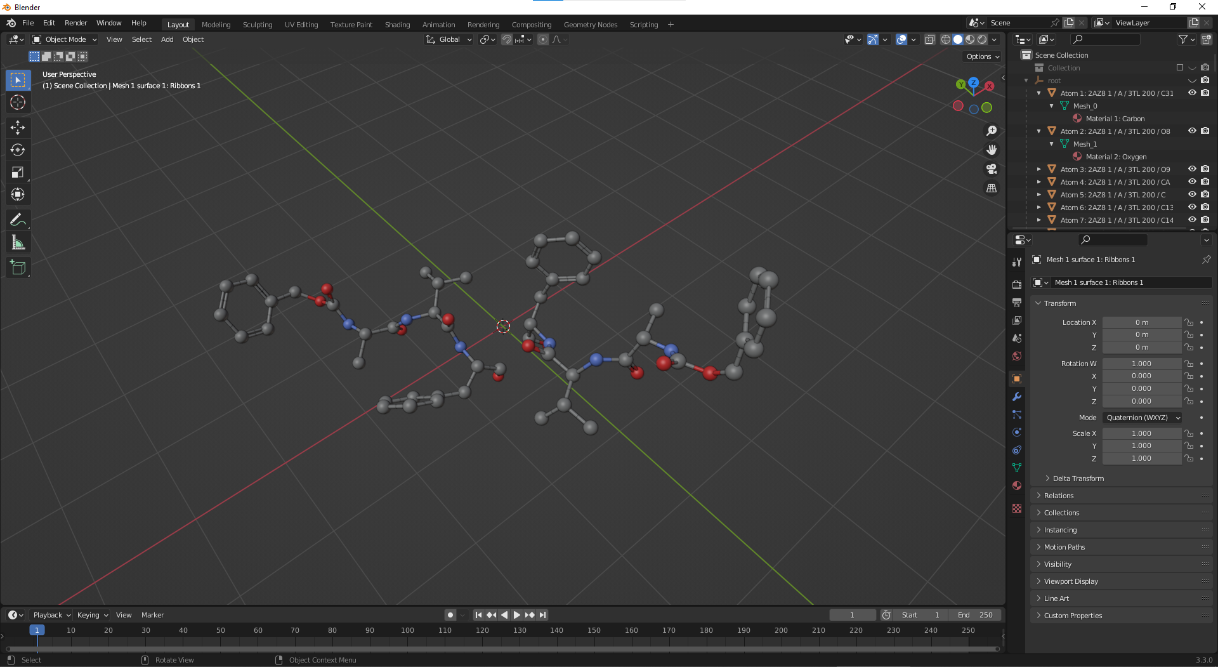
Task: Expand the Delta Transform panel
Action: 1078,479
